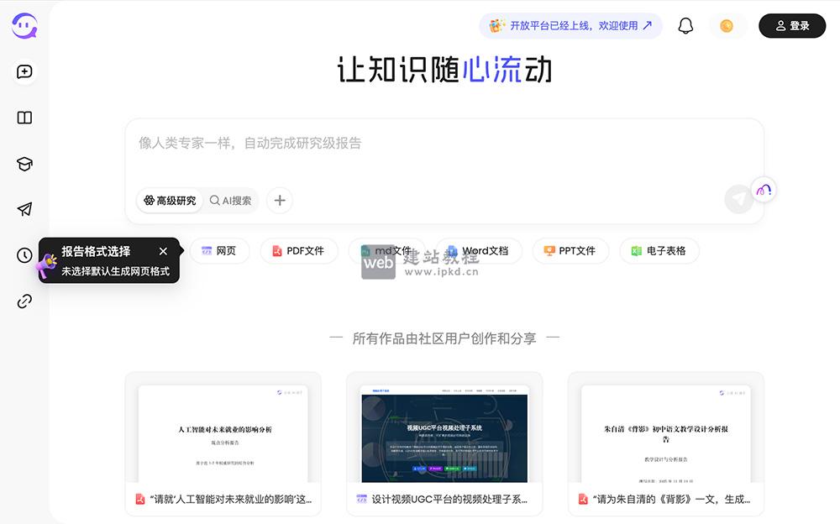Open a new conversation from the sidebar
840x524 pixels.
tap(24, 73)
